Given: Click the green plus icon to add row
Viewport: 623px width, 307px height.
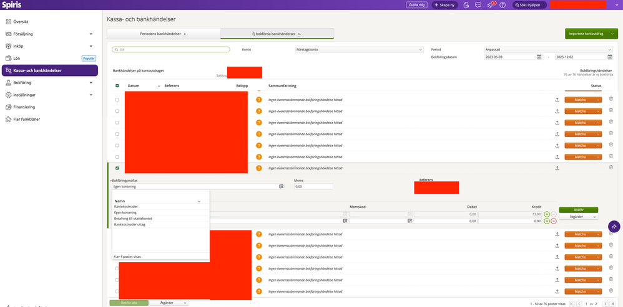Looking at the screenshot, I should (x=547, y=214).
